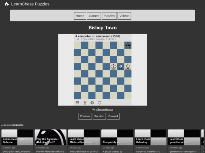Click the LearnChess puzzle piece logo icon
Viewport: 205px width, 153px height.
tap(7, 4)
